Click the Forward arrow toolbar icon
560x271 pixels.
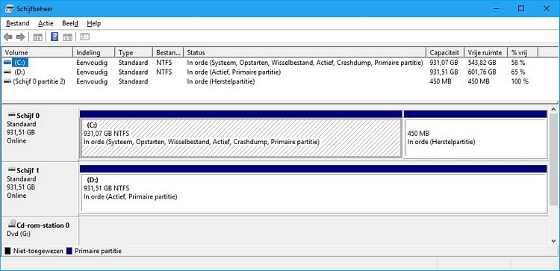pos(20,37)
